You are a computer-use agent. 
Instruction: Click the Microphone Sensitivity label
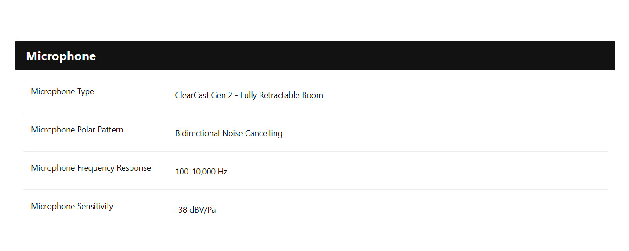click(72, 206)
